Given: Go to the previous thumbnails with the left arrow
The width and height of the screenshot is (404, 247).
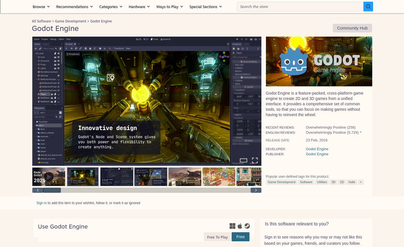Looking at the screenshot, I should point(37,190).
